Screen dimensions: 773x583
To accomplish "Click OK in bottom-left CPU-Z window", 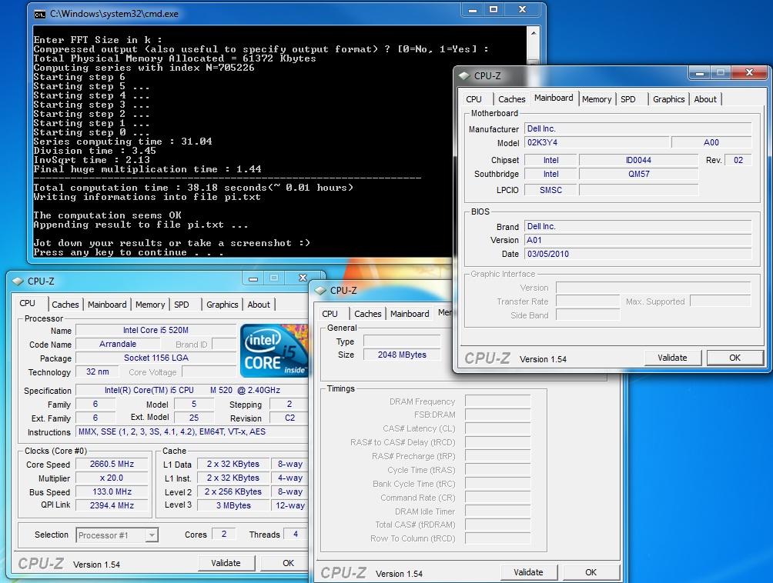I will (288, 563).
